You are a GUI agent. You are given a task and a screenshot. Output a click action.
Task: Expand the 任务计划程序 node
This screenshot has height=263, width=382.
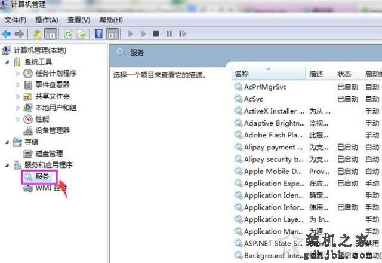[18, 73]
